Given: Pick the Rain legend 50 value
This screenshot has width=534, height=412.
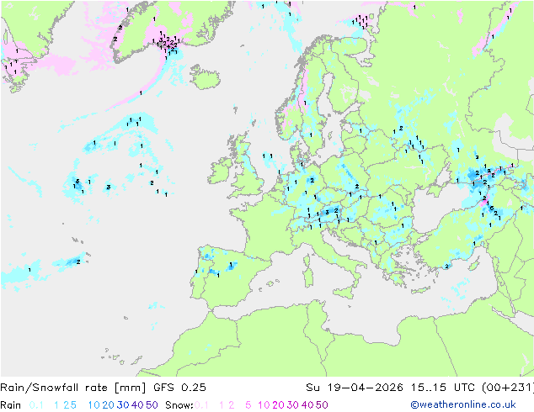Looking at the screenshot, I should (x=152, y=405).
